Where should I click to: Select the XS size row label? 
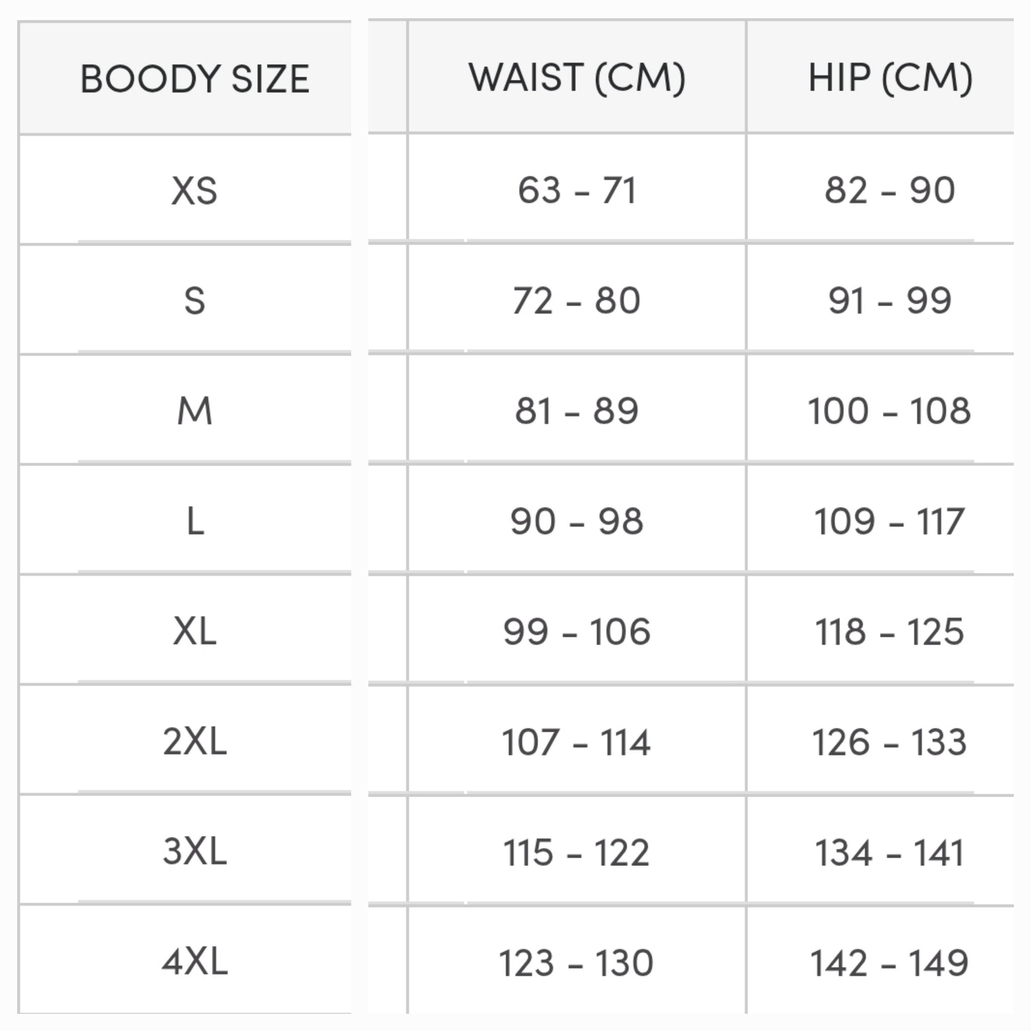(194, 190)
